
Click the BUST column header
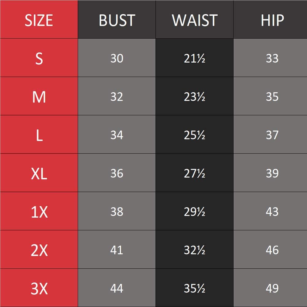[x=117, y=20]
